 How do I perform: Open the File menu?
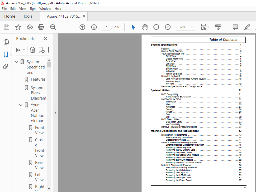tap(4, 9)
